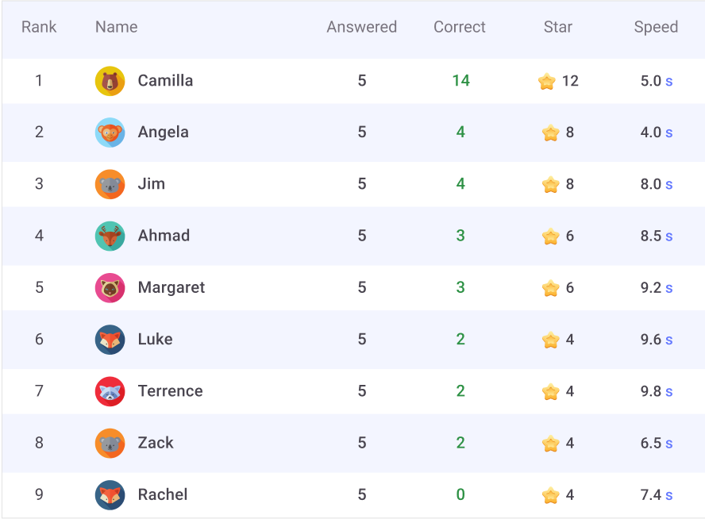Click Luke's fox avatar icon
Viewport: 705px width, 519px height.
(x=110, y=340)
